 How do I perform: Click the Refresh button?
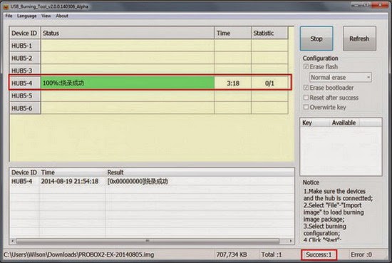[x=359, y=38]
